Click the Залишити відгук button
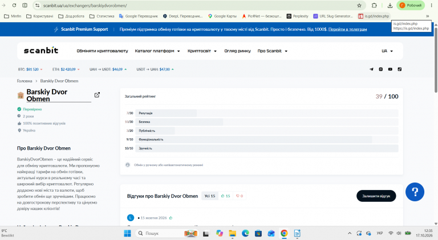Viewport: 438px width, 240px height. [376, 196]
